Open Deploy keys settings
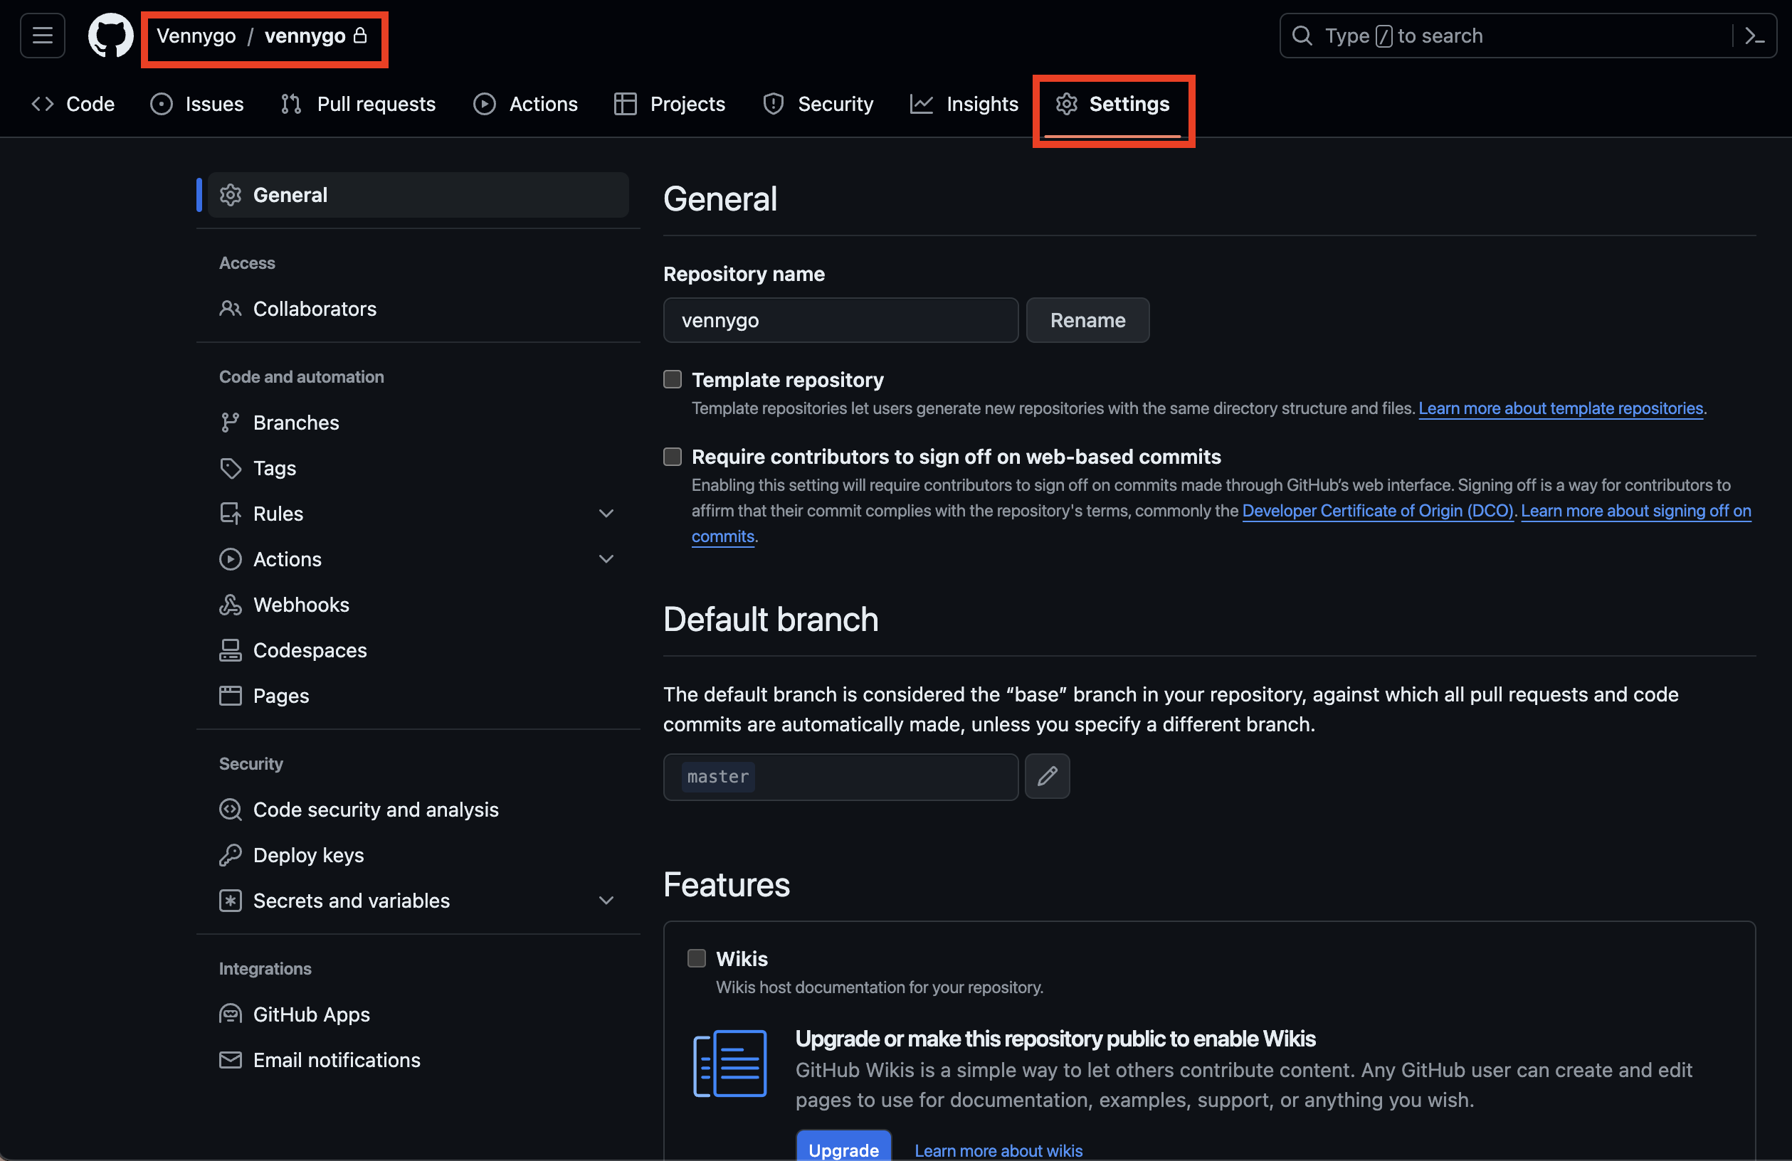 point(308,855)
